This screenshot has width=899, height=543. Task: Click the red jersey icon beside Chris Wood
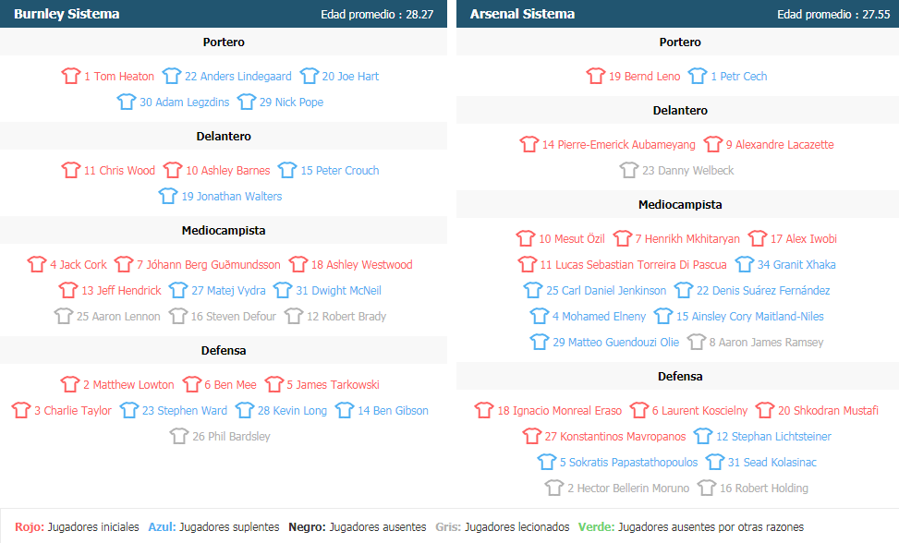click(71, 170)
